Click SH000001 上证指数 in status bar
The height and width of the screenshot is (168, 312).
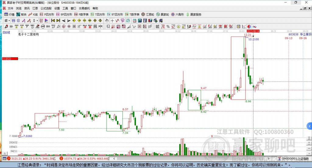pos(294,159)
